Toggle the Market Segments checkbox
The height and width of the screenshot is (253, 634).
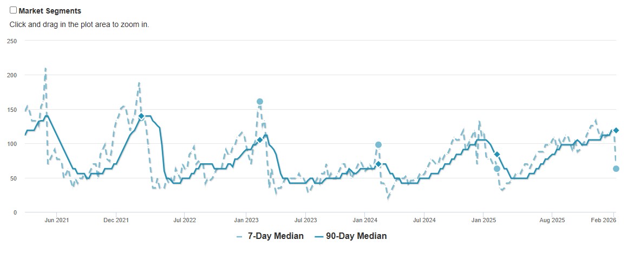(x=14, y=10)
